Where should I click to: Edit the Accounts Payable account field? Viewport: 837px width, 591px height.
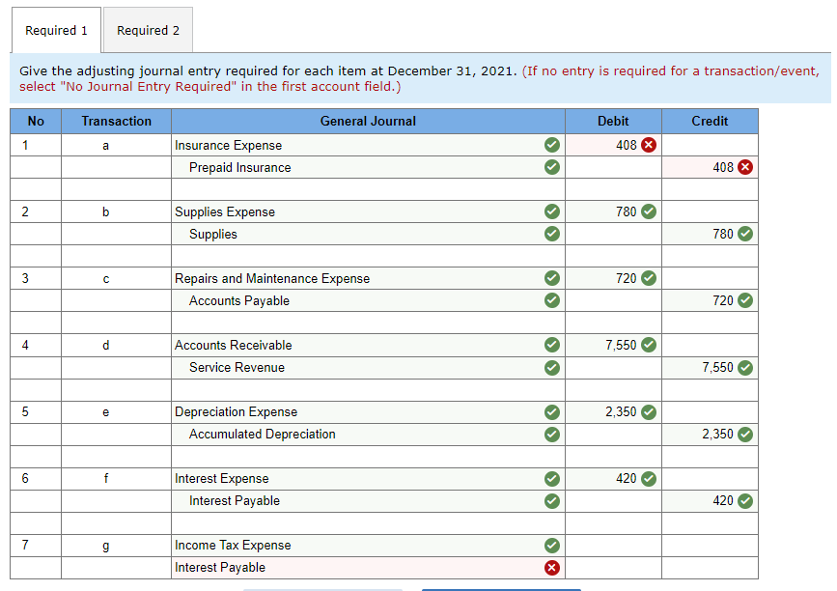(368, 301)
